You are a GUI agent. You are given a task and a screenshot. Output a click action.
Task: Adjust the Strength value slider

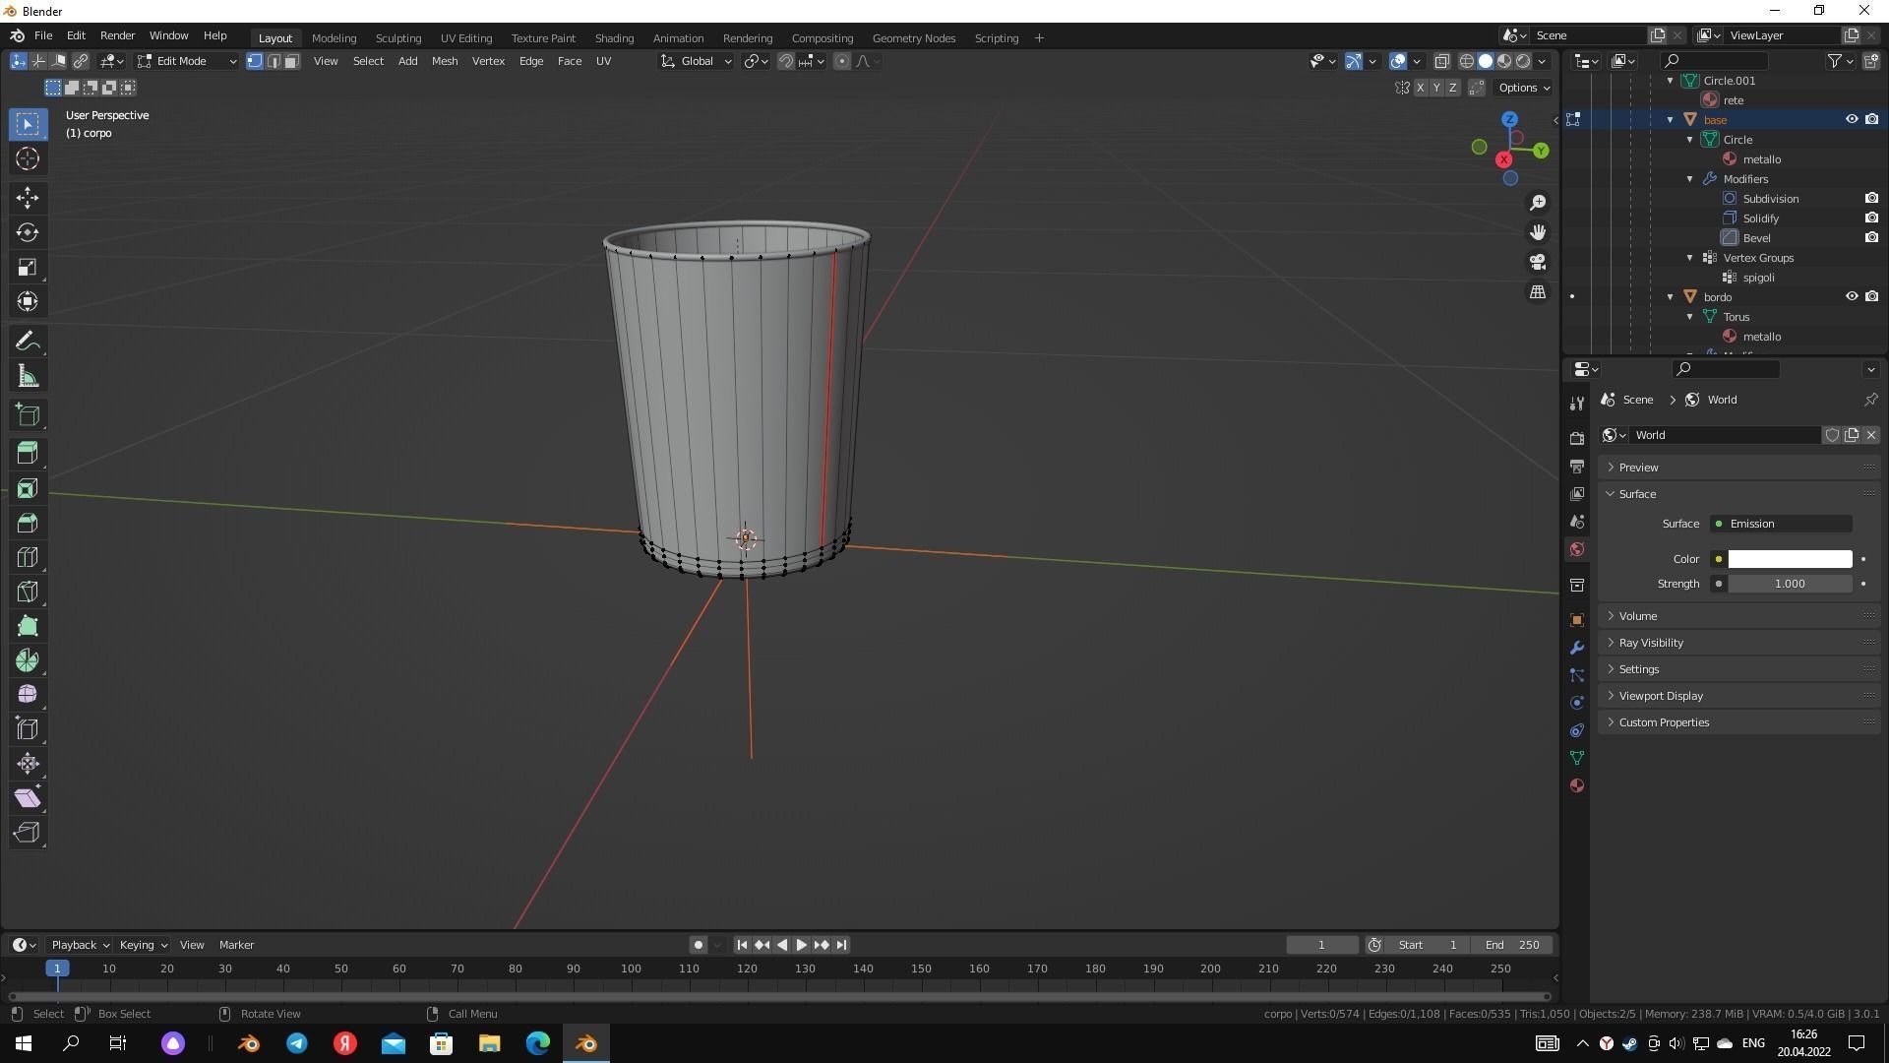(1790, 584)
